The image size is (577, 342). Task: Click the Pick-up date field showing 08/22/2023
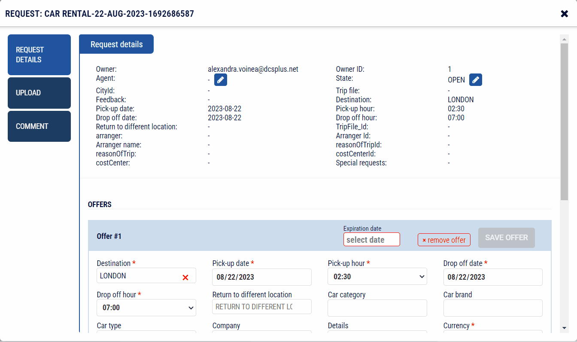point(261,277)
